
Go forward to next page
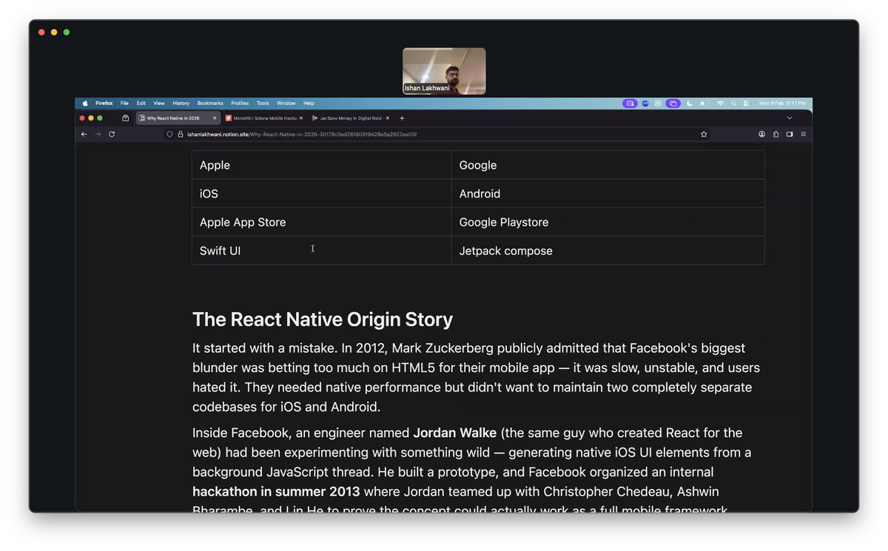tap(98, 135)
